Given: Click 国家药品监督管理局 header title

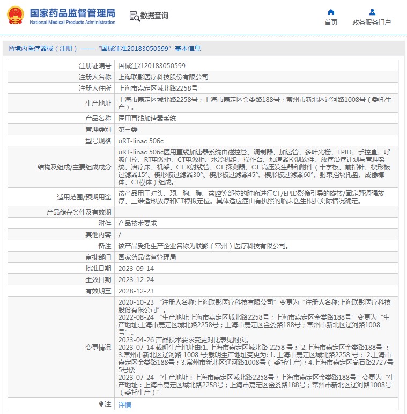Looking at the screenshot, I should [72, 13].
